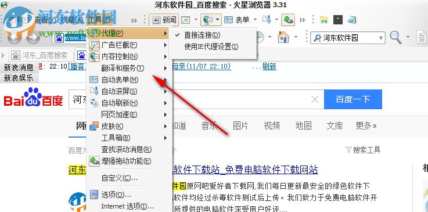Click the image display icon next to 新闻
Image resolution: width=428 pixels, height=212 pixels.
186,20
